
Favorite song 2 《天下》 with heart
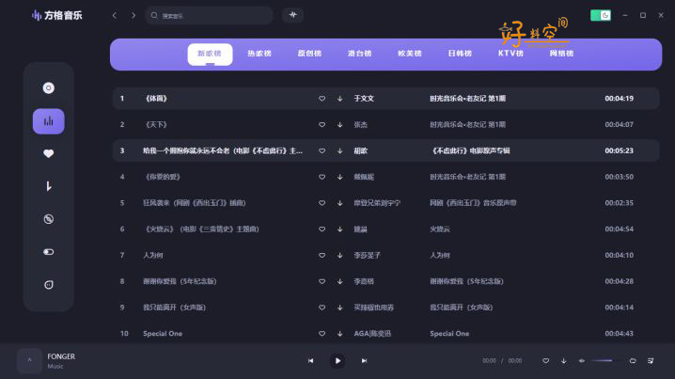(322, 125)
